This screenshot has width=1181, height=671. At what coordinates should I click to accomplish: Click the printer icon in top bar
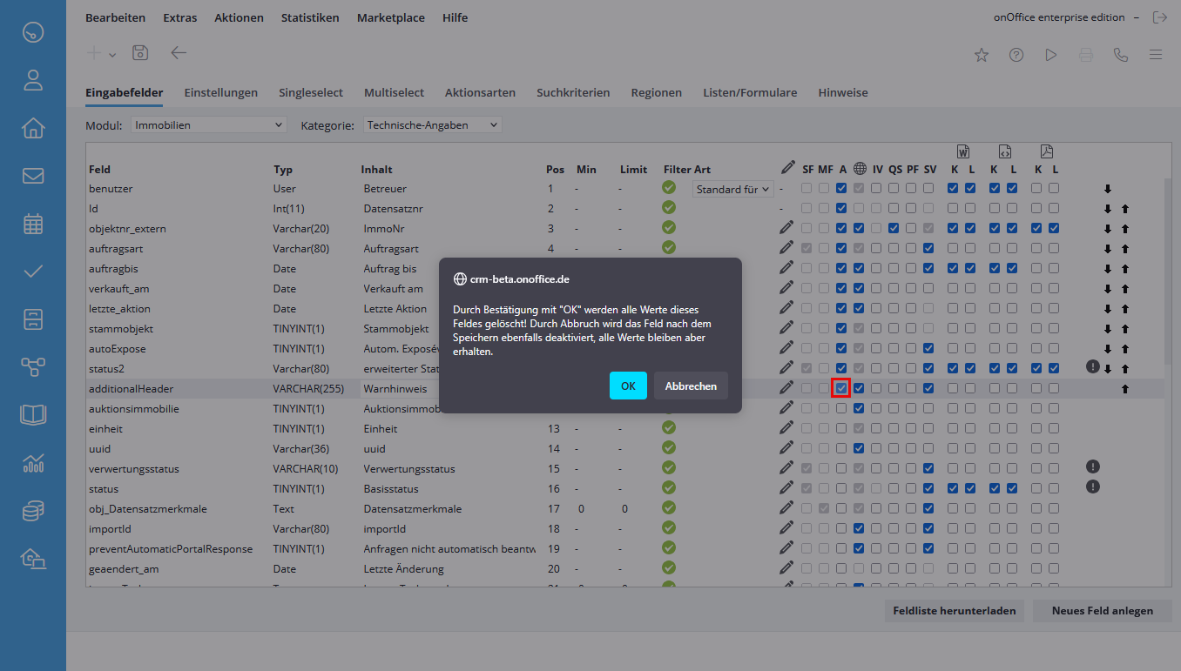1086,55
